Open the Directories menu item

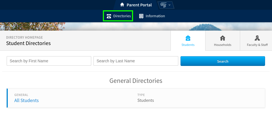[122, 16]
